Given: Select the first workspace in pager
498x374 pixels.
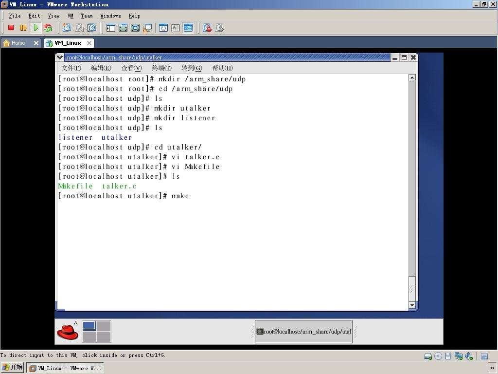Looking at the screenshot, I should point(89,326).
